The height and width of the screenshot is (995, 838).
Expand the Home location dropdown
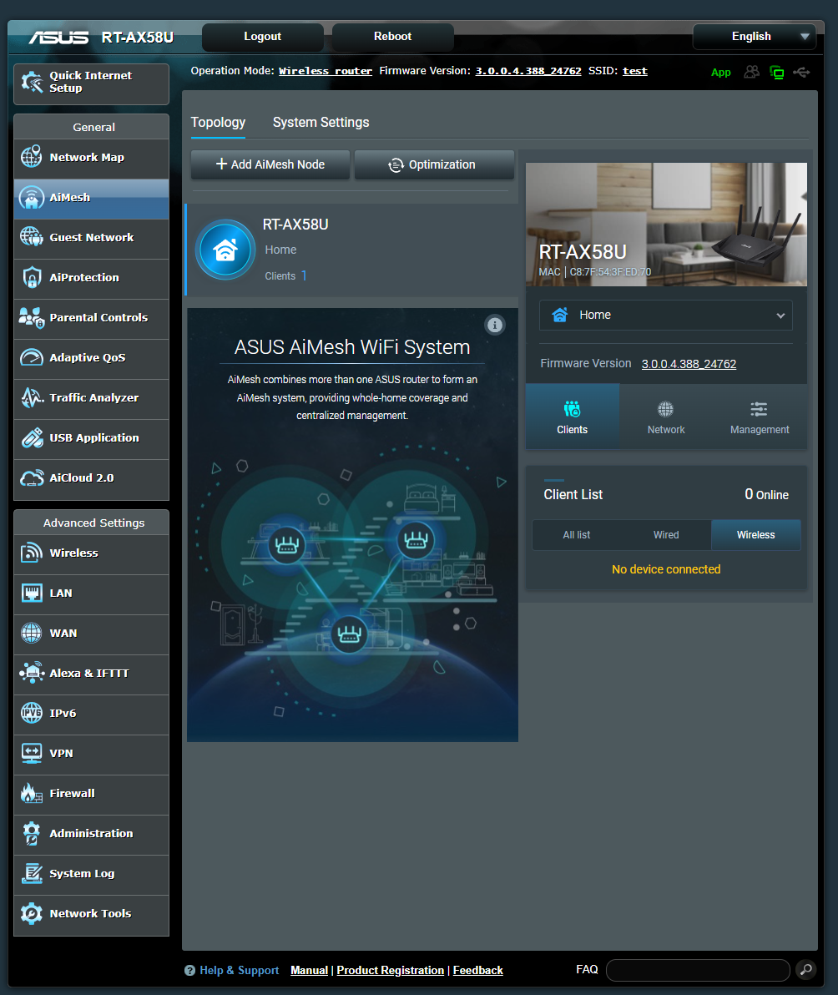tap(665, 315)
